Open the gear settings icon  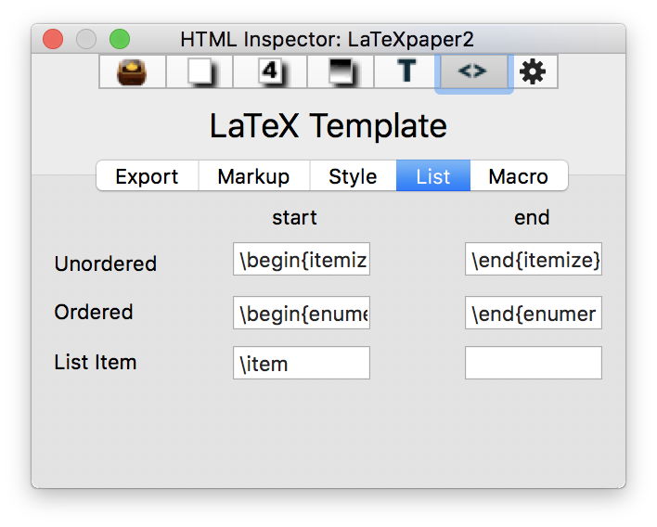point(533,72)
